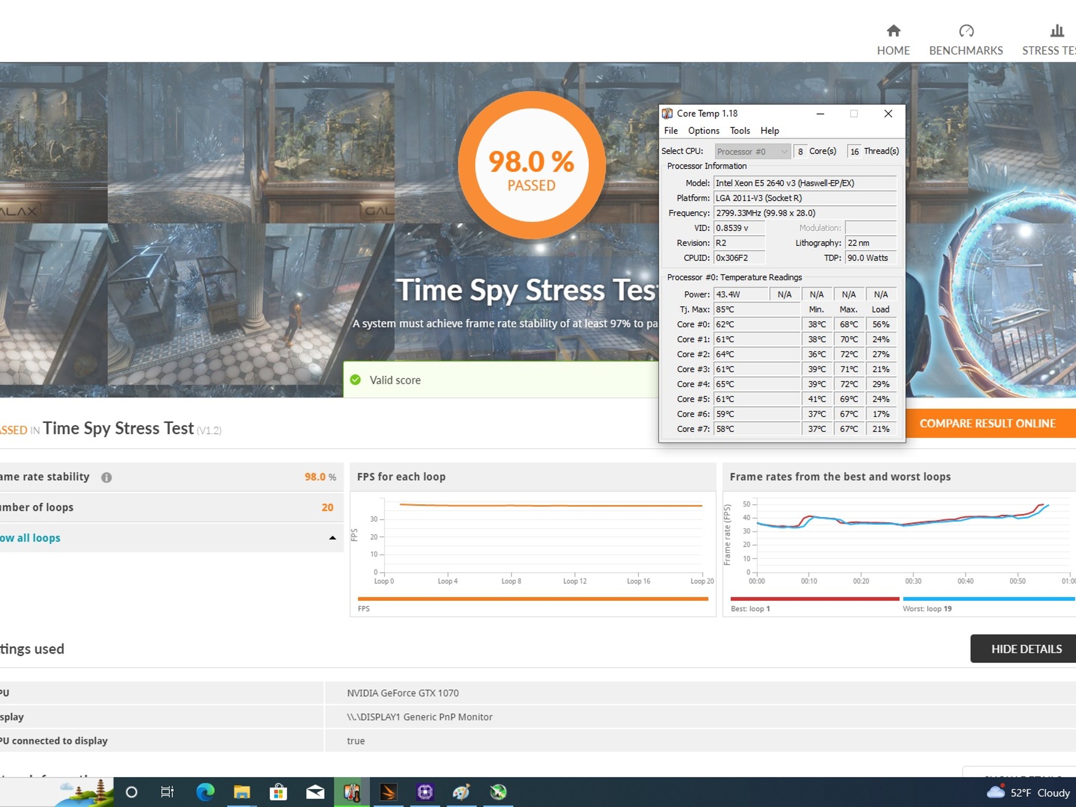
Task: Click the green round taskbar icon
Action: tap(498, 792)
